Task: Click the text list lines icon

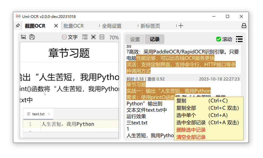Action: 85,37
